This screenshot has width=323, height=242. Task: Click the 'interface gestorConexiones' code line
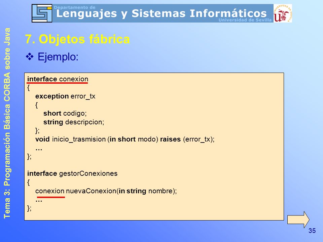coord(72,173)
